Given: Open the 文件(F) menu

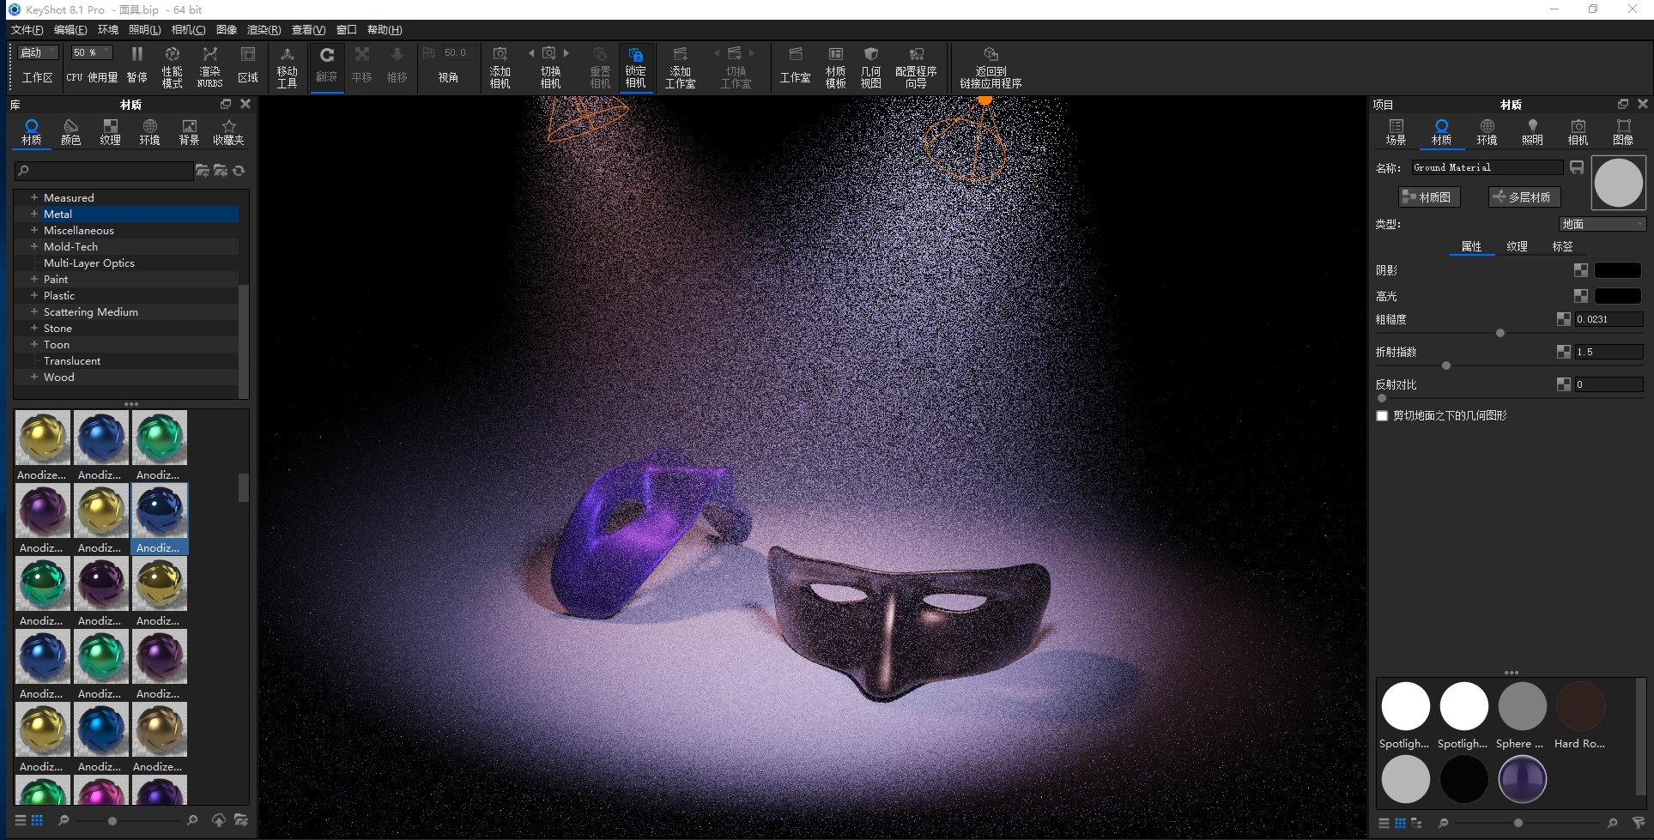Looking at the screenshot, I should pos(27,30).
